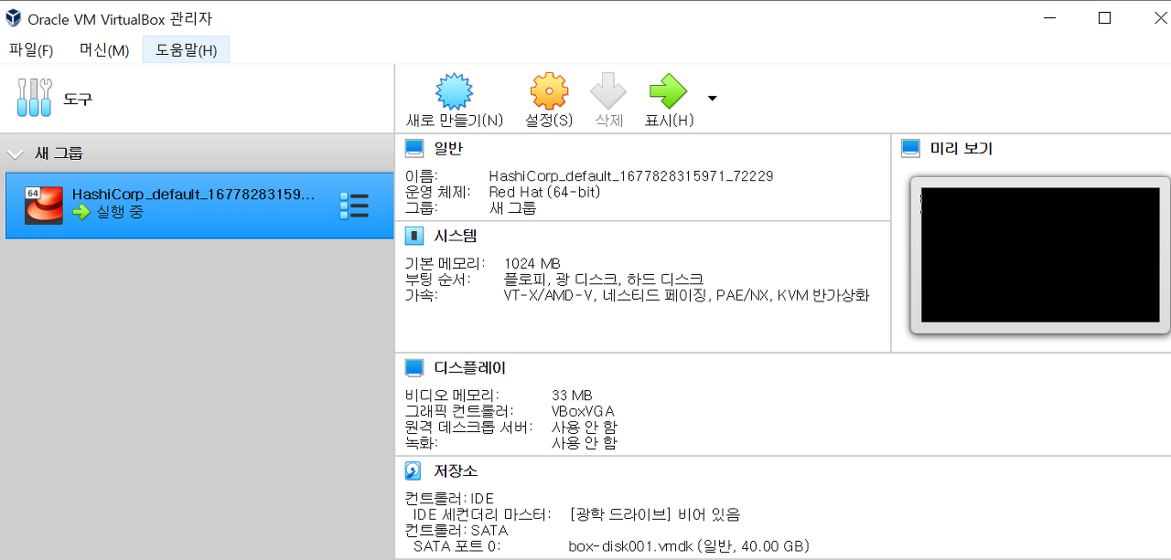Click the 저장소 section disk icon
Viewport: 1171px width, 560px height.
pos(414,471)
